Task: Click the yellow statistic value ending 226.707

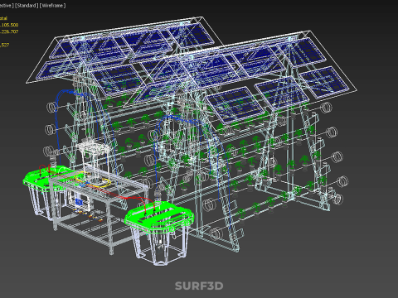Action: (x=9, y=31)
